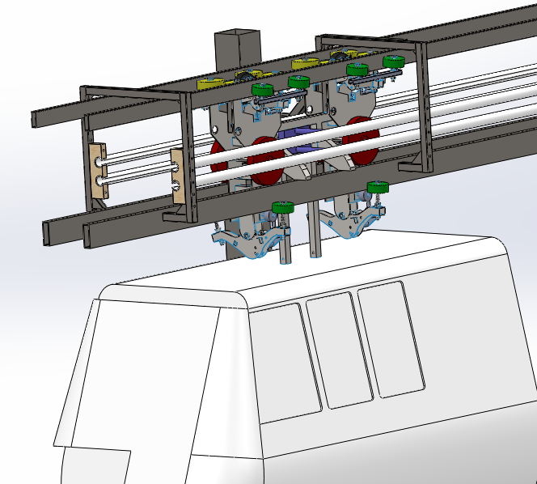
Task: Select the top-right green guide wheel
Action: point(394,63)
